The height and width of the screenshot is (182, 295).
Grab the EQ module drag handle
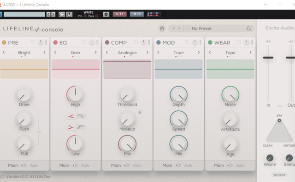(97, 42)
